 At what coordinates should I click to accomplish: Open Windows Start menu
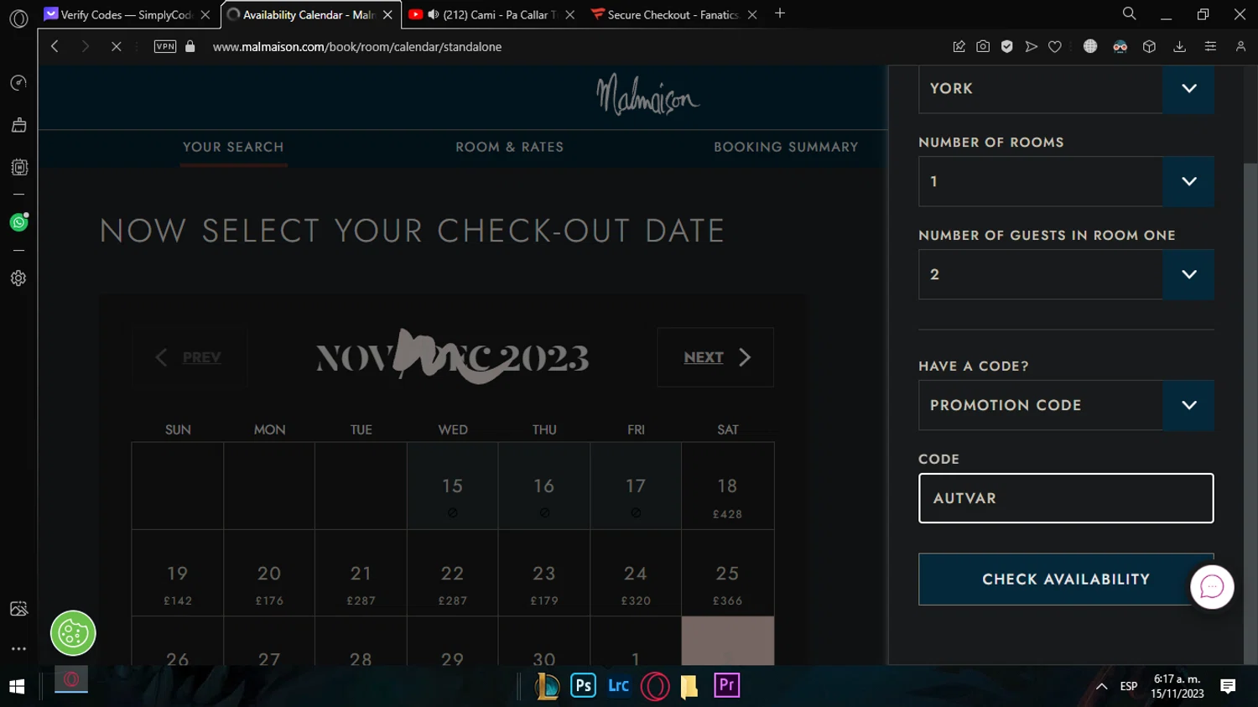tap(17, 686)
